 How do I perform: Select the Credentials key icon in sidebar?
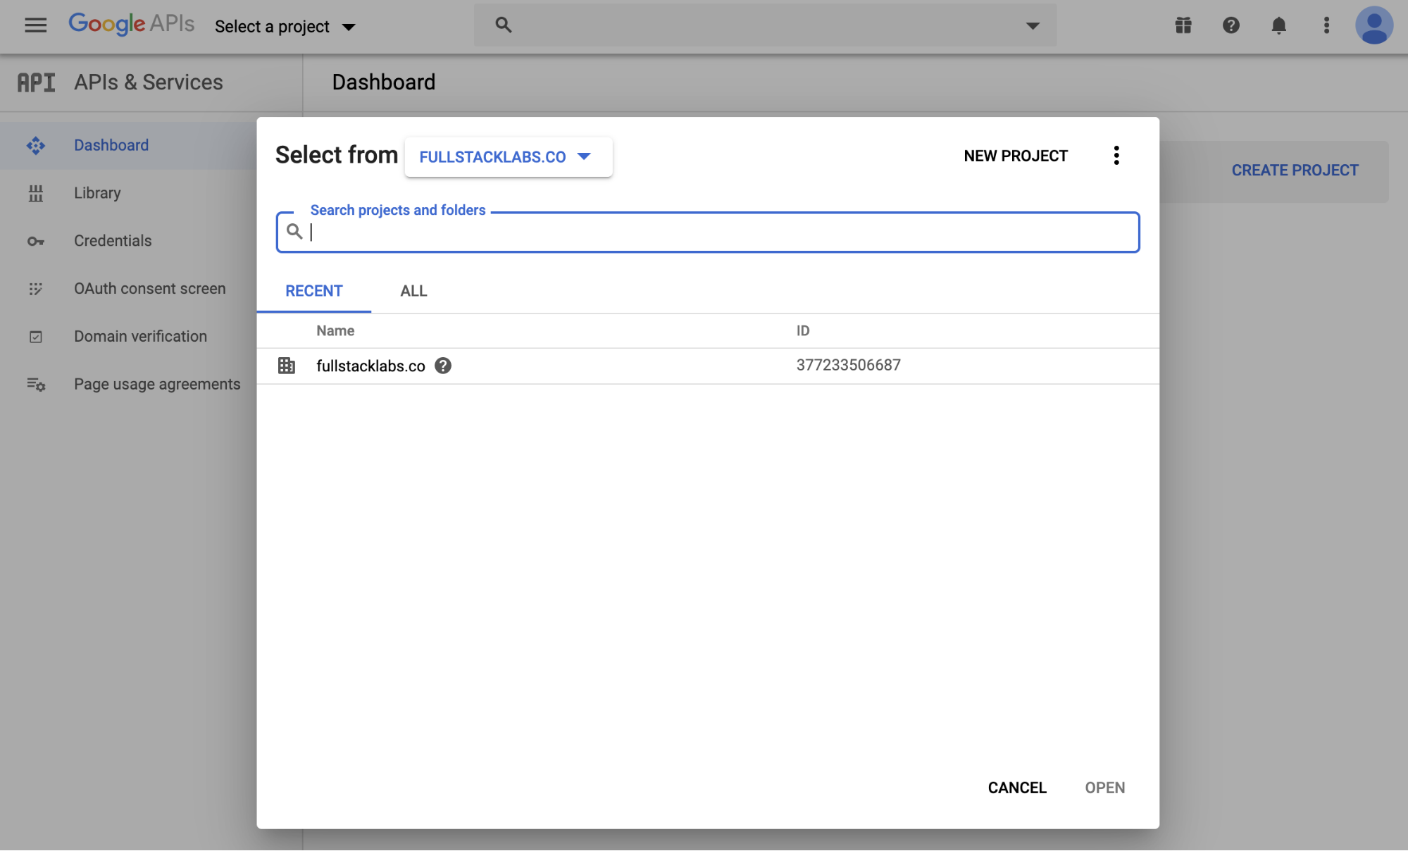tap(35, 241)
